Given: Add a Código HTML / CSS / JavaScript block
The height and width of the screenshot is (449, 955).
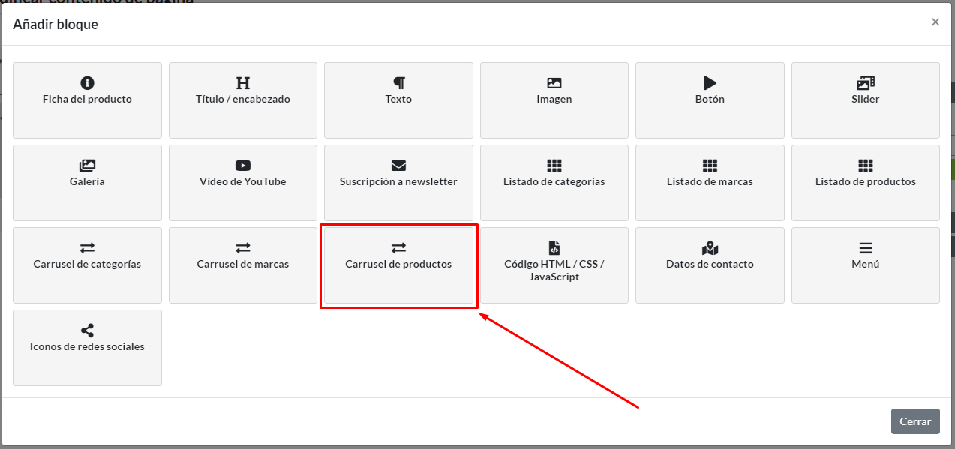Looking at the screenshot, I should pos(554,265).
